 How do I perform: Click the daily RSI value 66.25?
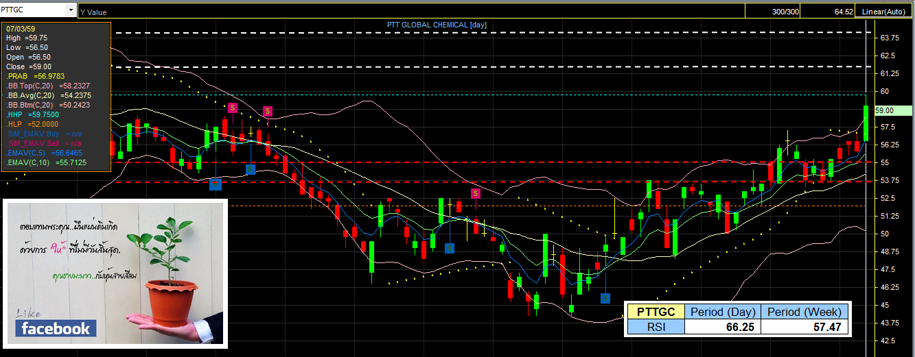pyautogui.click(x=722, y=327)
